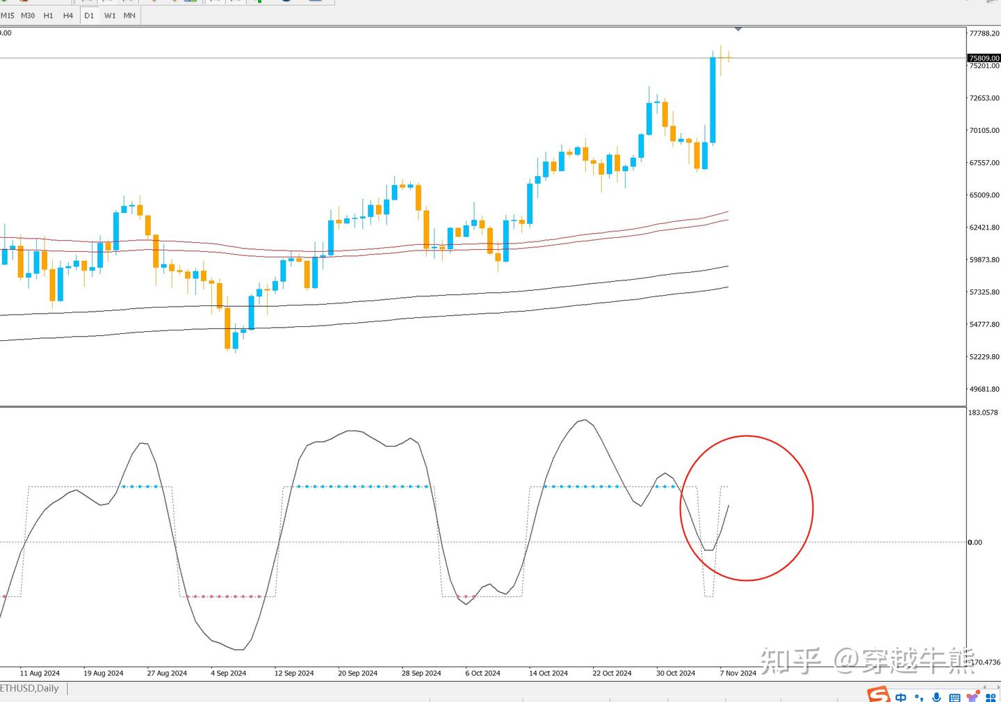Activate Sogou voice input microphone
The width and height of the screenshot is (1001, 702).
coord(937,697)
